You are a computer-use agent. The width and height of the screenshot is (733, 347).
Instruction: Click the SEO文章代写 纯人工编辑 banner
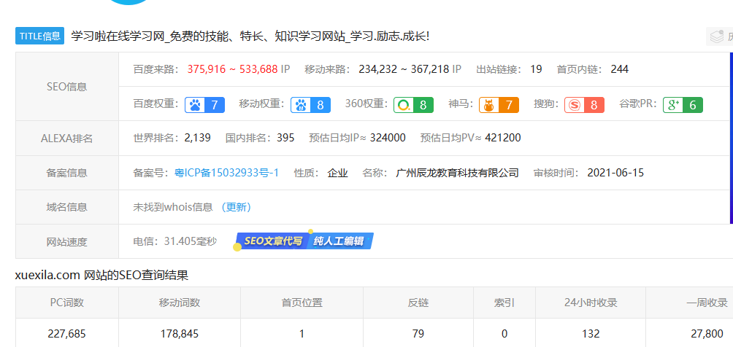tap(304, 241)
